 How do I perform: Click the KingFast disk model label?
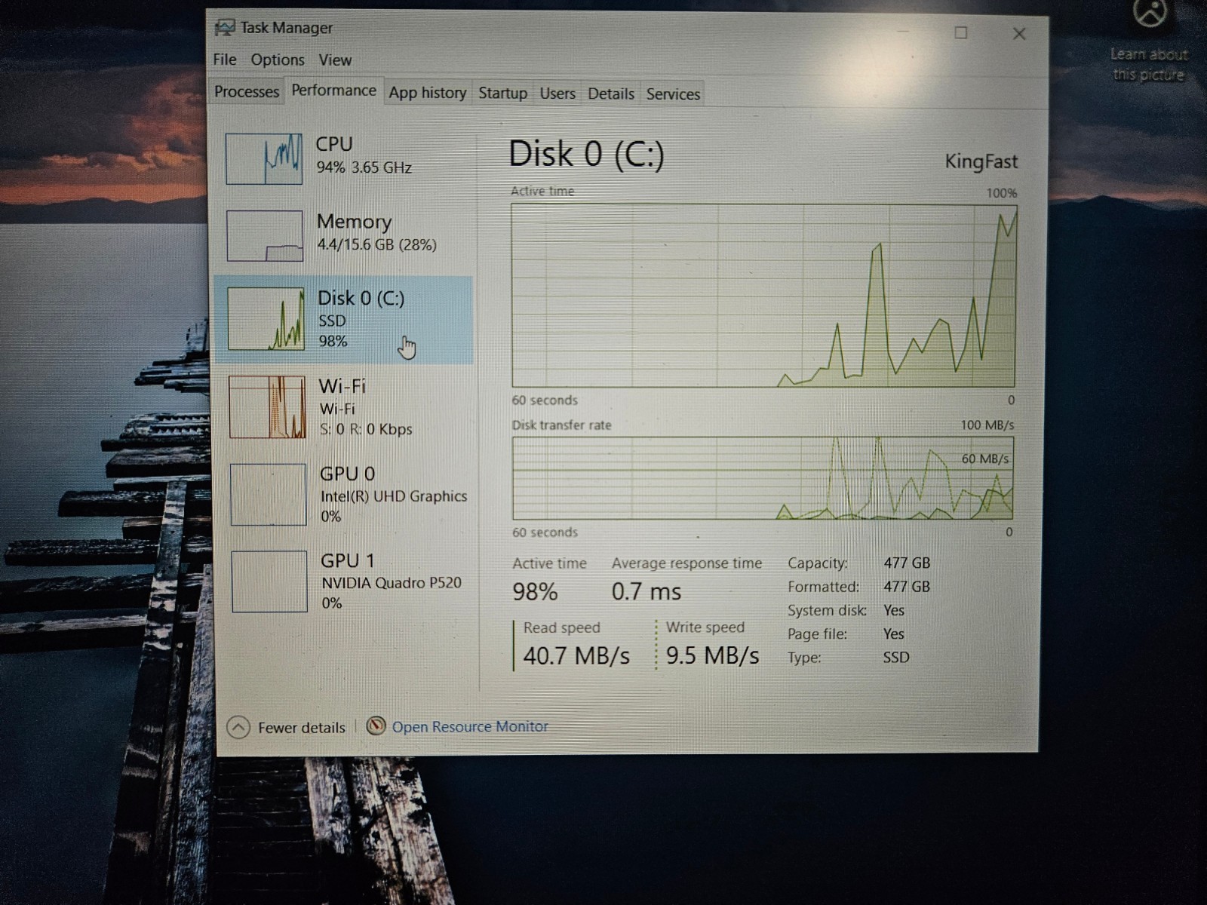tap(981, 161)
